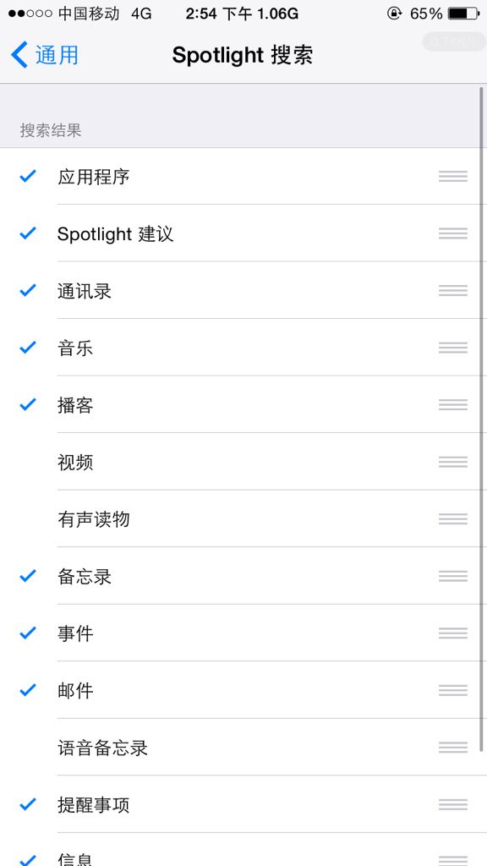Uncheck the 邮件 search result
The height and width of the screenshot is (866, 487).
(243, 690)
